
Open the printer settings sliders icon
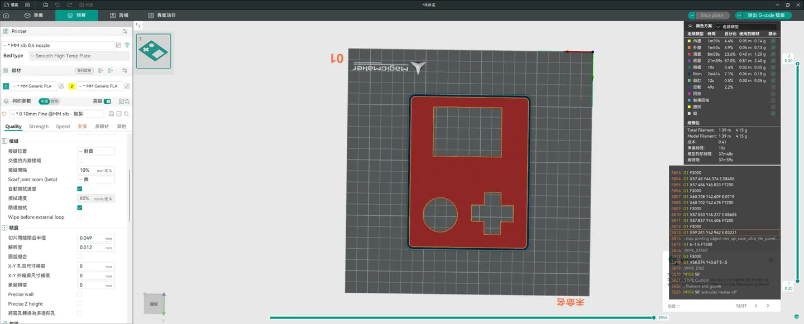pos(125,31)
